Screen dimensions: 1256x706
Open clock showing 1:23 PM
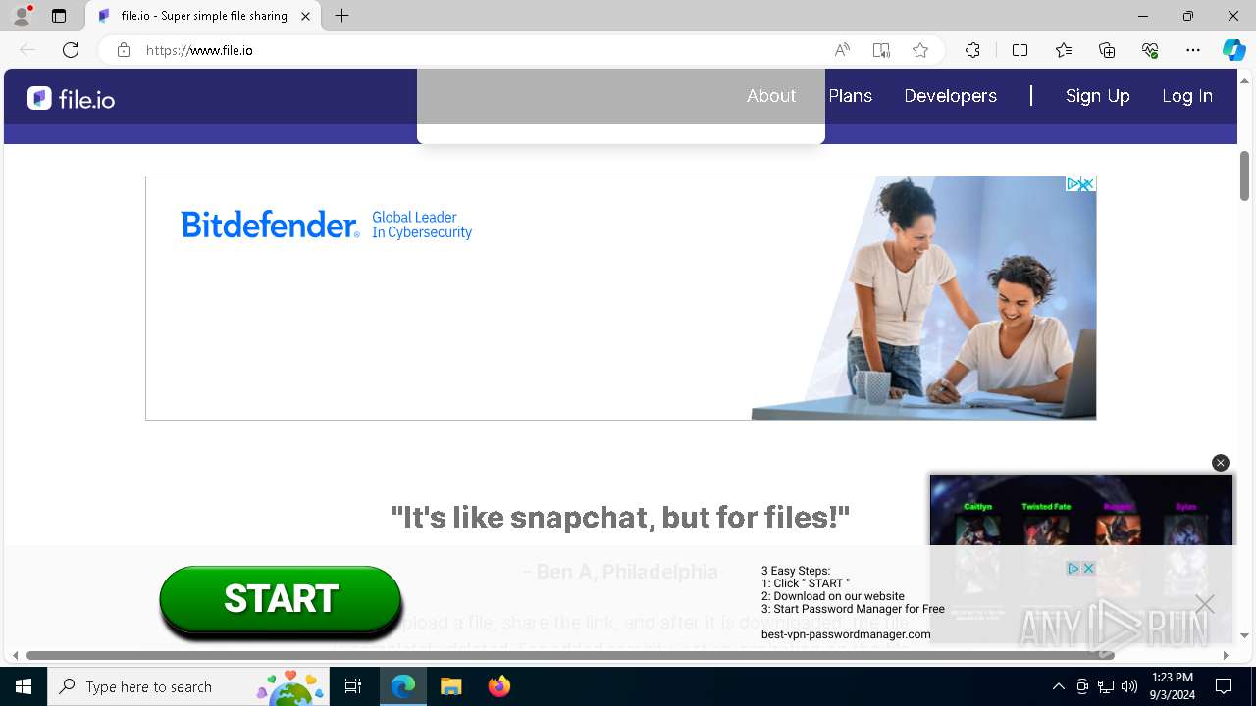[x=1173, y=686]
